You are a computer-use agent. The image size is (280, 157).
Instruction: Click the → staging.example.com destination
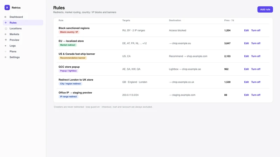(x=182, y=95)
